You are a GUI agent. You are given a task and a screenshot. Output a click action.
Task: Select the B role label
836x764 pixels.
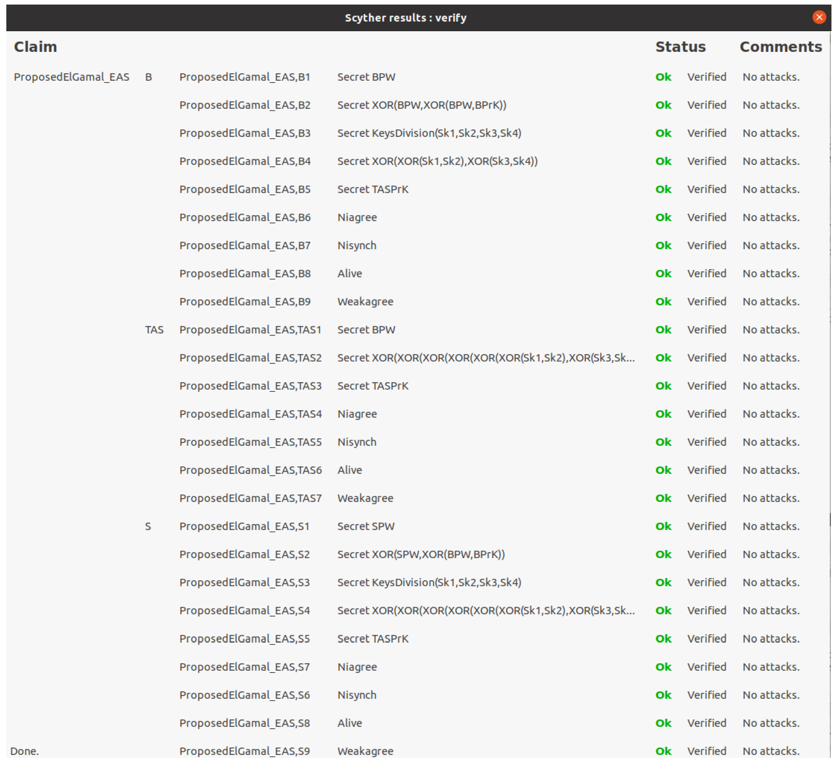(149, 77)
